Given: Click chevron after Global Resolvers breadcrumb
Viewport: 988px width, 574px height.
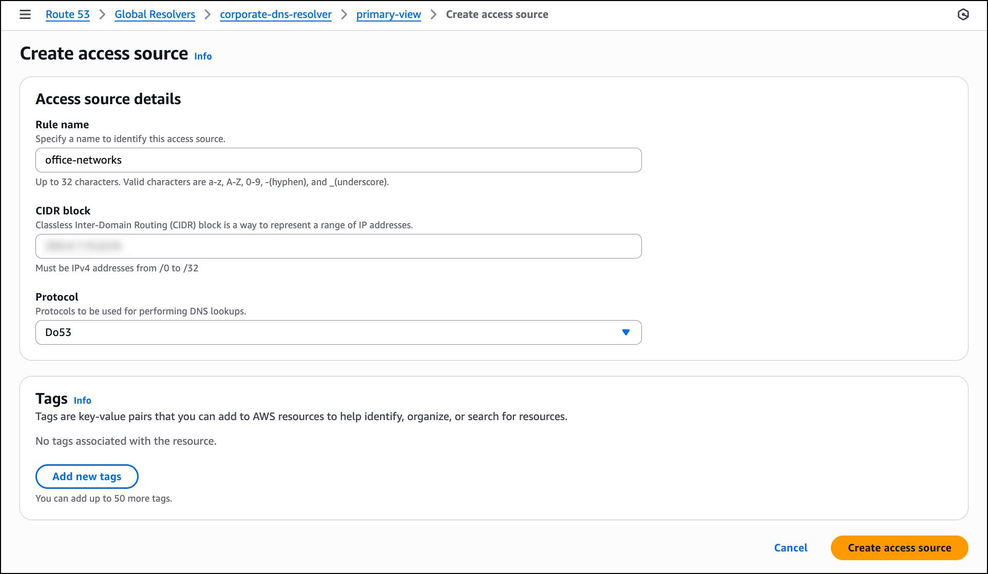Looking at the screenshot, I should 207,14.
